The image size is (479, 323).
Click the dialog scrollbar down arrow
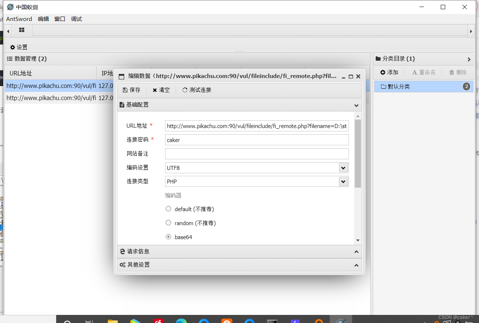click(358, 240)
